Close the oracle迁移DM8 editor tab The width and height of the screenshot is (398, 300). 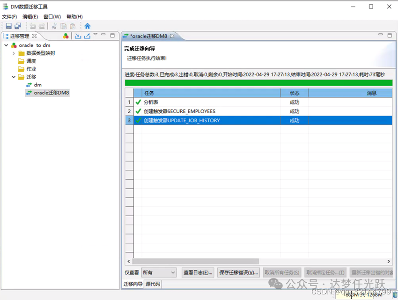(x=172, y=36)
